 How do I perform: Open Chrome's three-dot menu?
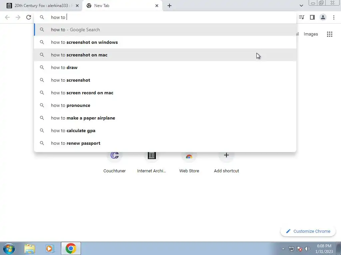coord(334,17)
